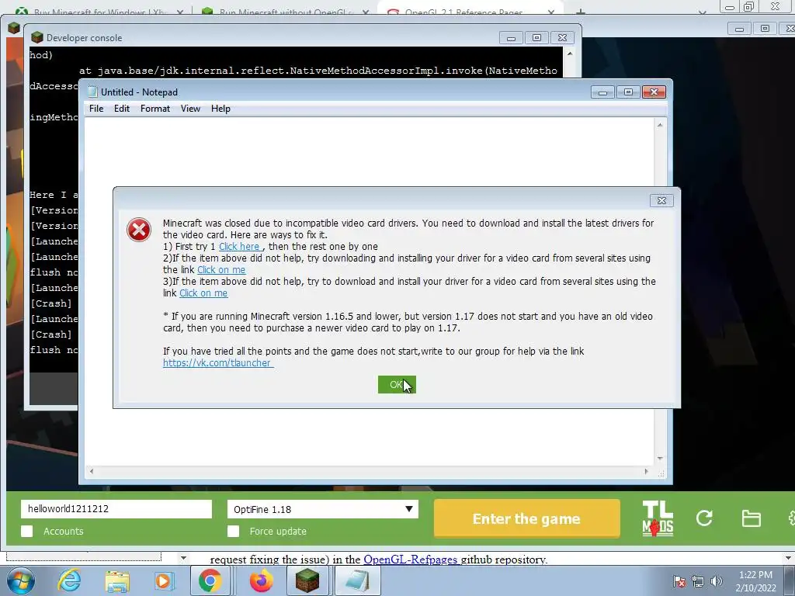Click the username field helloworld1211212
The height and width of the screenshot is (596, 795).
[116, 509]
